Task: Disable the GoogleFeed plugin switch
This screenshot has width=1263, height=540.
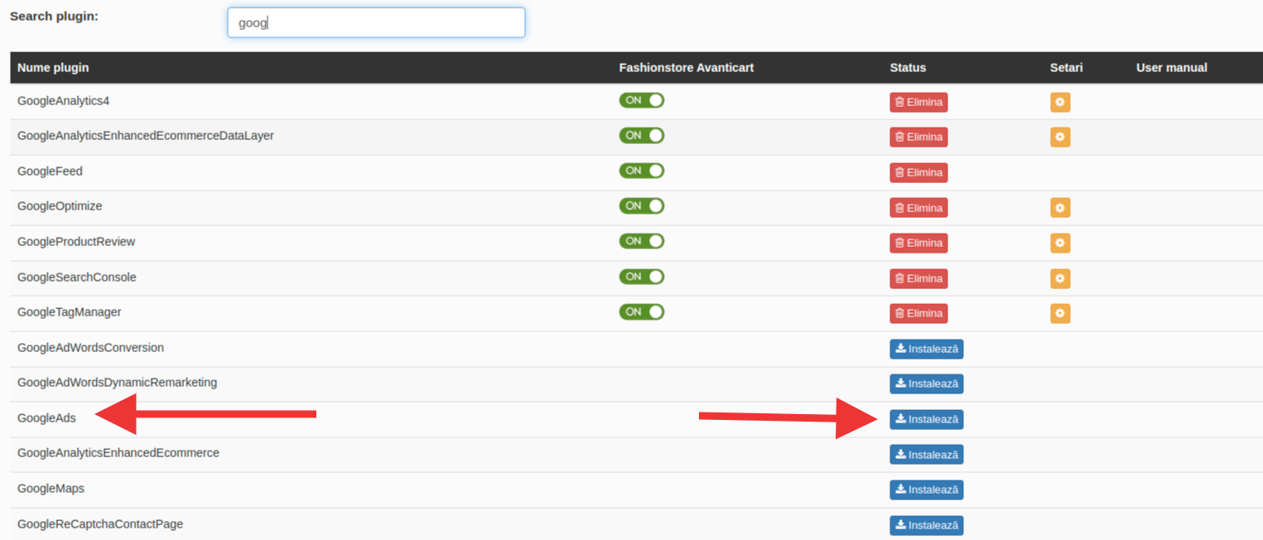Action: pos(642,171)
